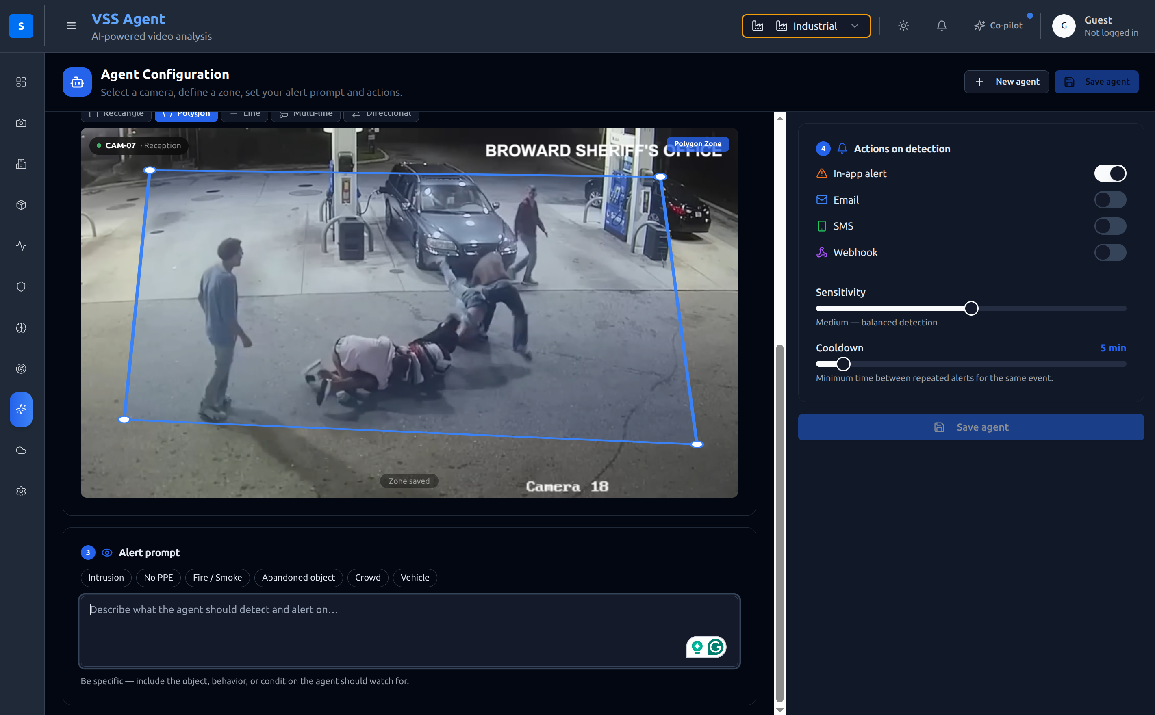
Task: Open the Co-pilot assistant
Action: pyautogui.click(x=999, y=26)
